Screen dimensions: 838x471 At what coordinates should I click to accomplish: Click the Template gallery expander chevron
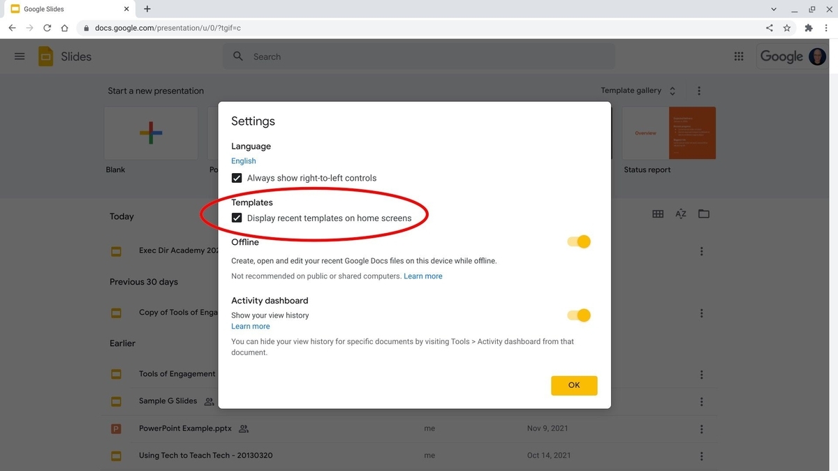pos(672,90)
